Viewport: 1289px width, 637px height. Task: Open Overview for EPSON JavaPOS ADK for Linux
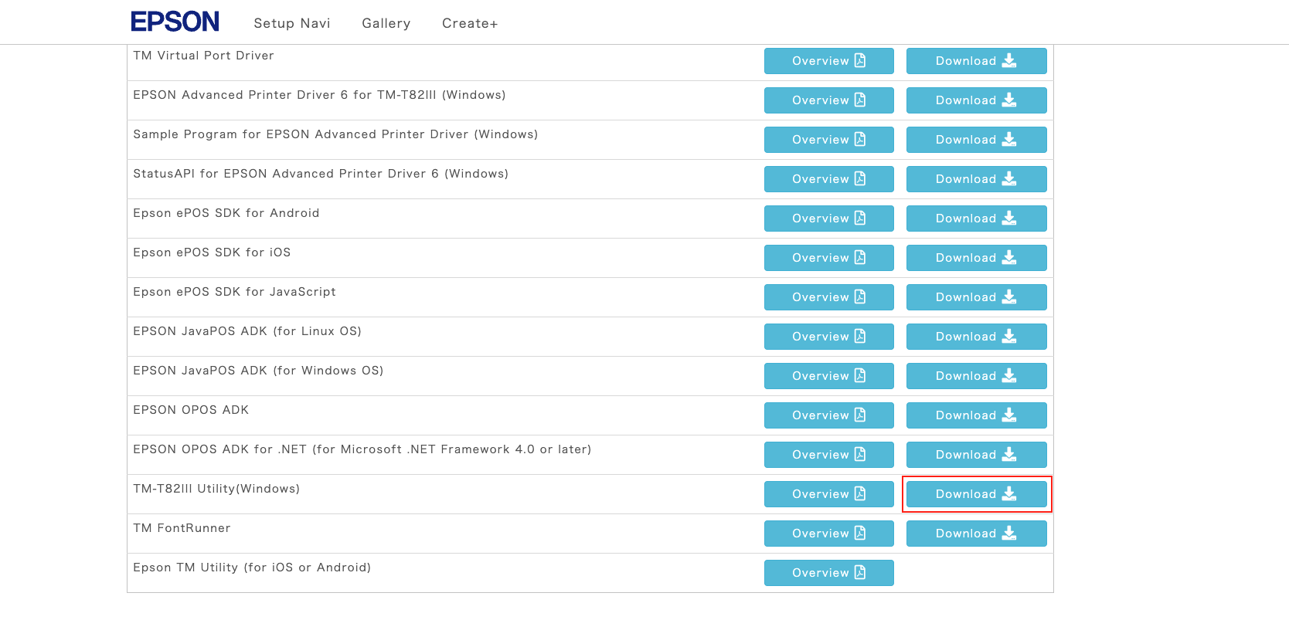(x=829, y=337)
